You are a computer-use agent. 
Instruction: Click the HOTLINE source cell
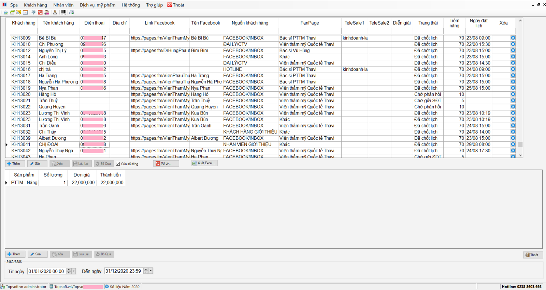click(x=250, y=70)
